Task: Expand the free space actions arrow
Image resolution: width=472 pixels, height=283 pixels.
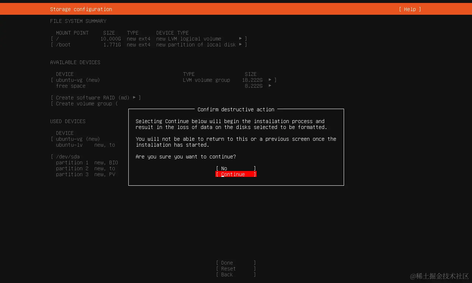Action: (269, 85)
